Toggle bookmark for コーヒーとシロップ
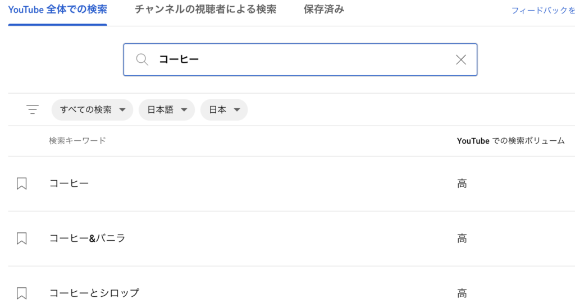575x303 pixels. pos(22,293)
